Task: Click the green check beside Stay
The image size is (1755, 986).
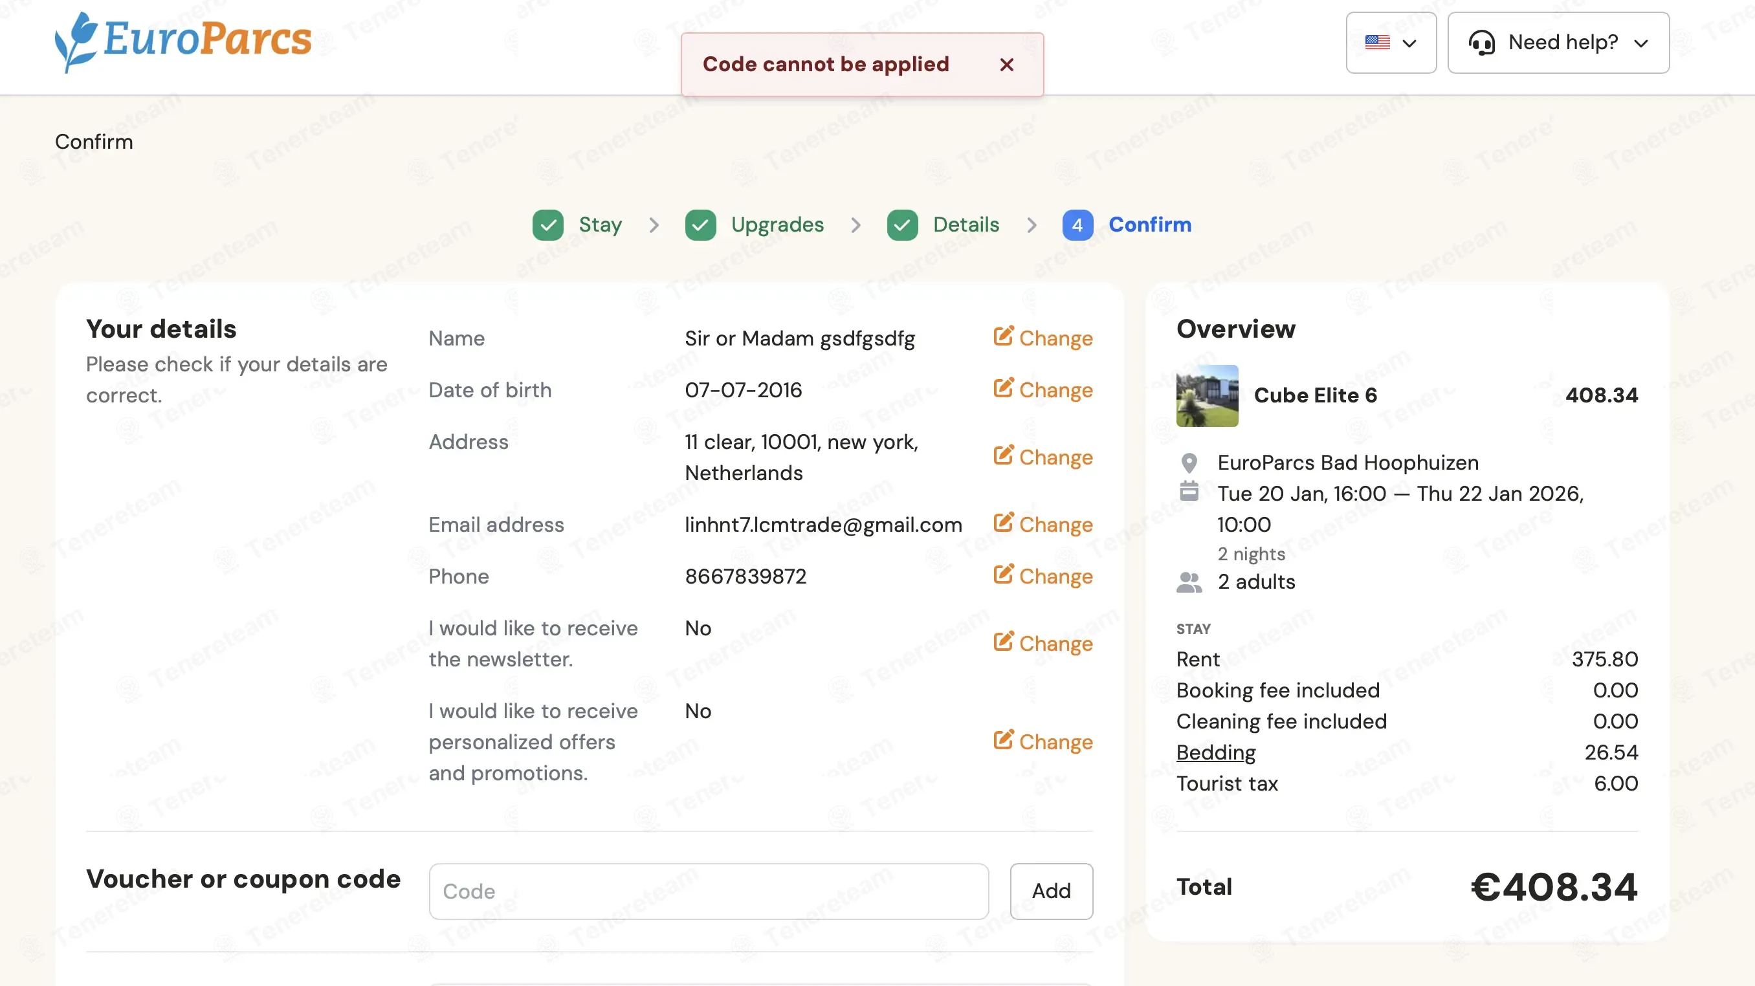Action: (x=547, y=225)
